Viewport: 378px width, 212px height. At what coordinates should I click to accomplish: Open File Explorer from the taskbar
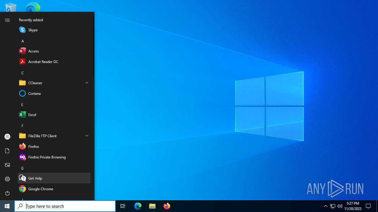(152, 206)
